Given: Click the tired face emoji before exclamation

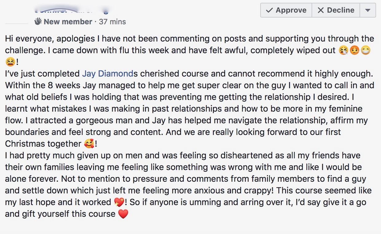Looking at the screenshot, I should [10, 62].
